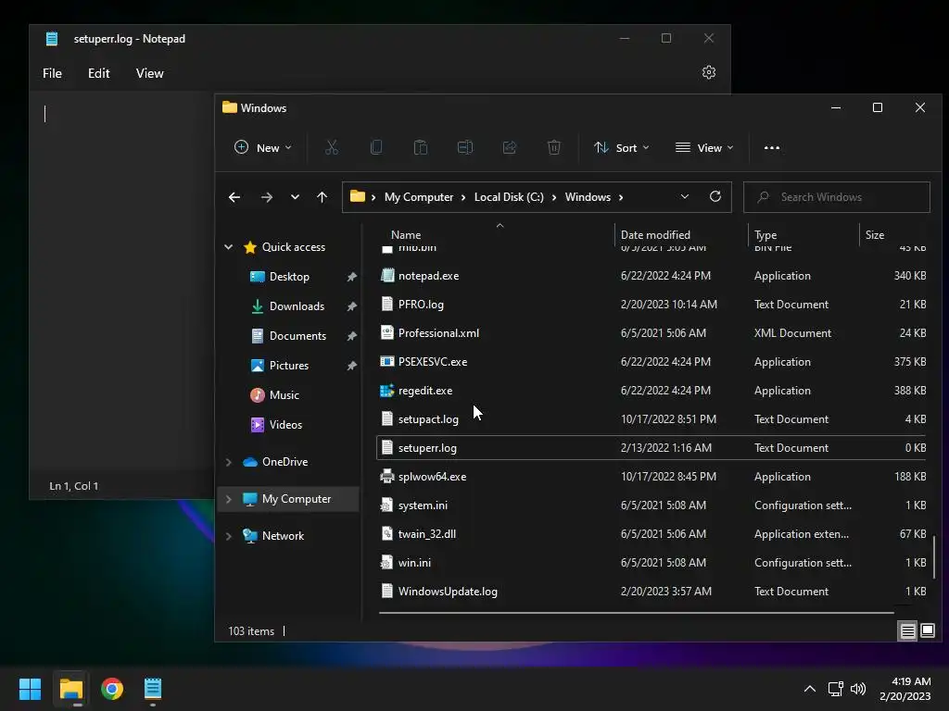Select the setupact.log file
The image size is (949, 711).
pyautogui.click(x=428, y=419)
